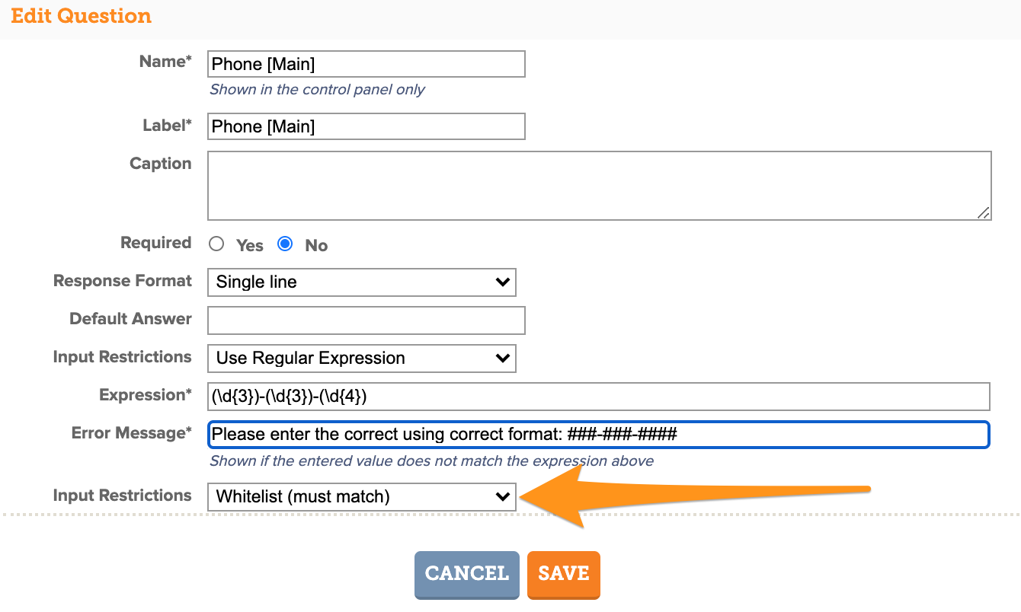
Task: Click the Yes label beside Required
Action: (250, 245)
